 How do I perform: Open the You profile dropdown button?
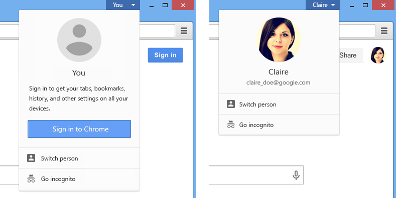point(123,5)
